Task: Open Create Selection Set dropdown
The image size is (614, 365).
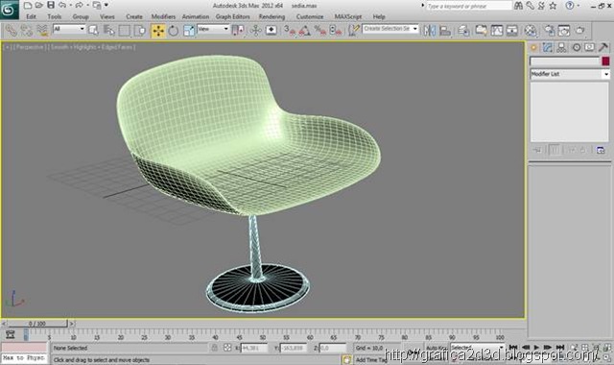Action: 390,29
